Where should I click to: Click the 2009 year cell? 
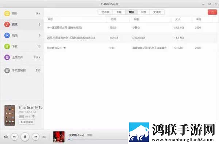(198, 28)
